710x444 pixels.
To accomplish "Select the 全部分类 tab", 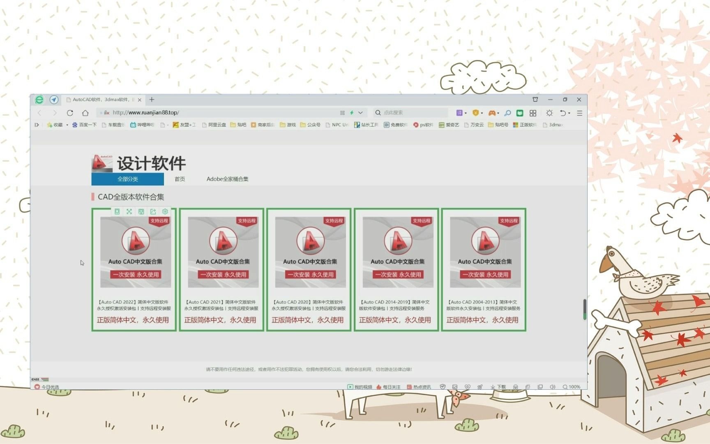I will click(127, 179).
